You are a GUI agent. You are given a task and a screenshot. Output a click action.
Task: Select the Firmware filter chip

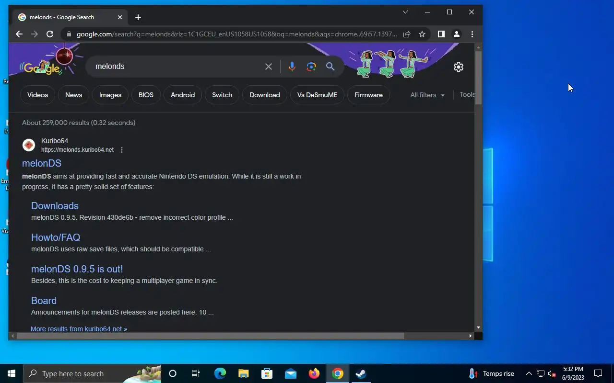(x=368, y=95)
